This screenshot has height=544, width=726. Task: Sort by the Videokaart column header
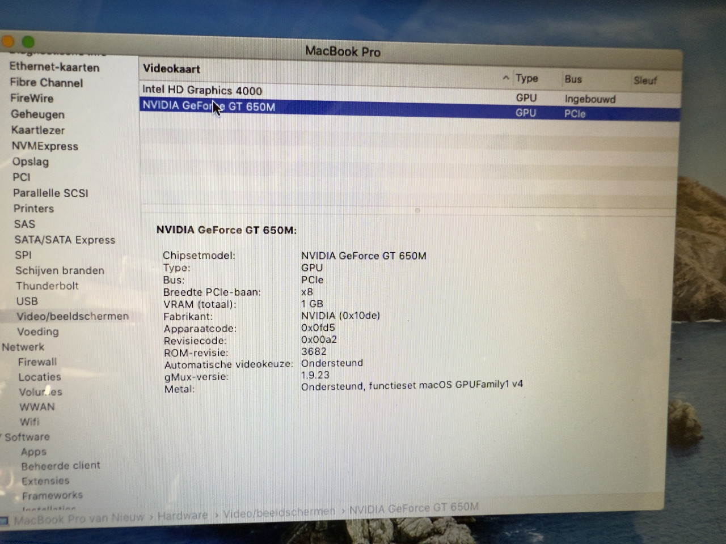[x=172, y=69]
